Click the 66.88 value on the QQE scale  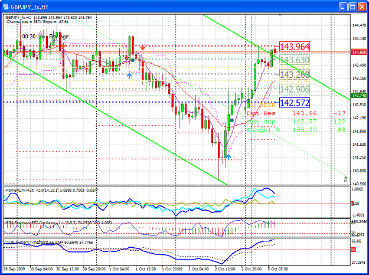357,241
